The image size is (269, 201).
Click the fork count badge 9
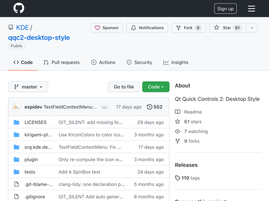click(198, 28)
